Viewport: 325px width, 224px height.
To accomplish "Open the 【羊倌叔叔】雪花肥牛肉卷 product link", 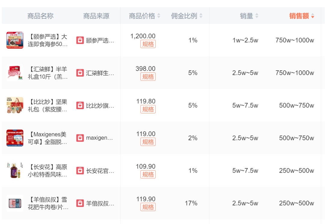I will pos(48,204).
